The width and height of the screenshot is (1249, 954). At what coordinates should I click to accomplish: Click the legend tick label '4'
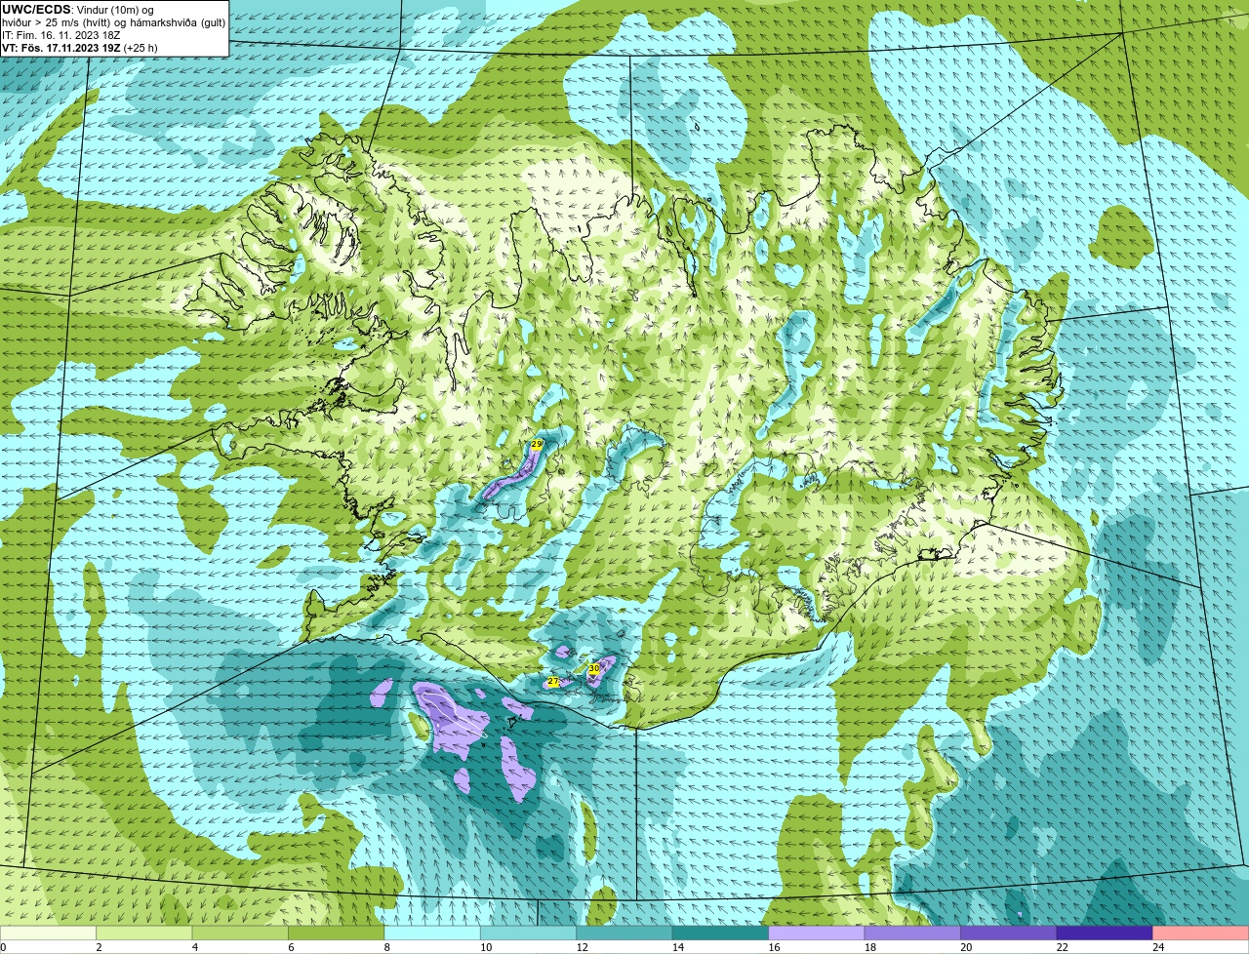coord(194,947)
